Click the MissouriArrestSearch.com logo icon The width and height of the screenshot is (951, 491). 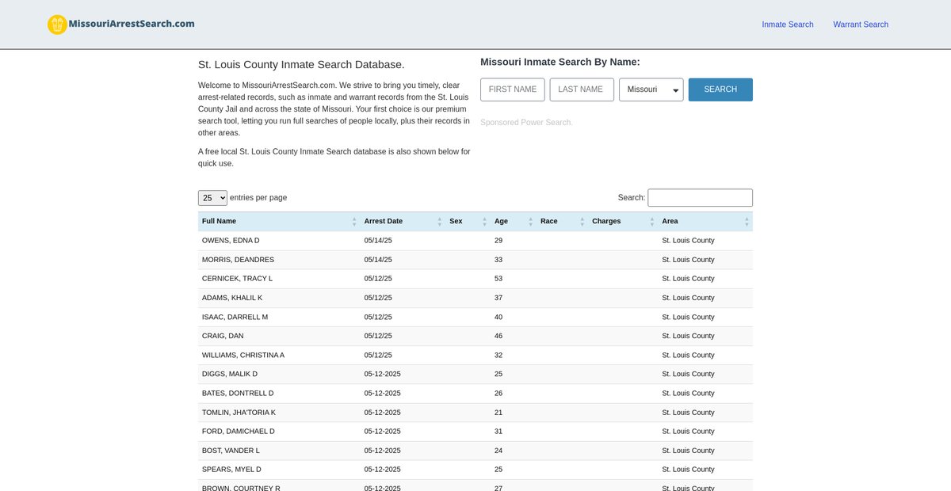[57, 25]
